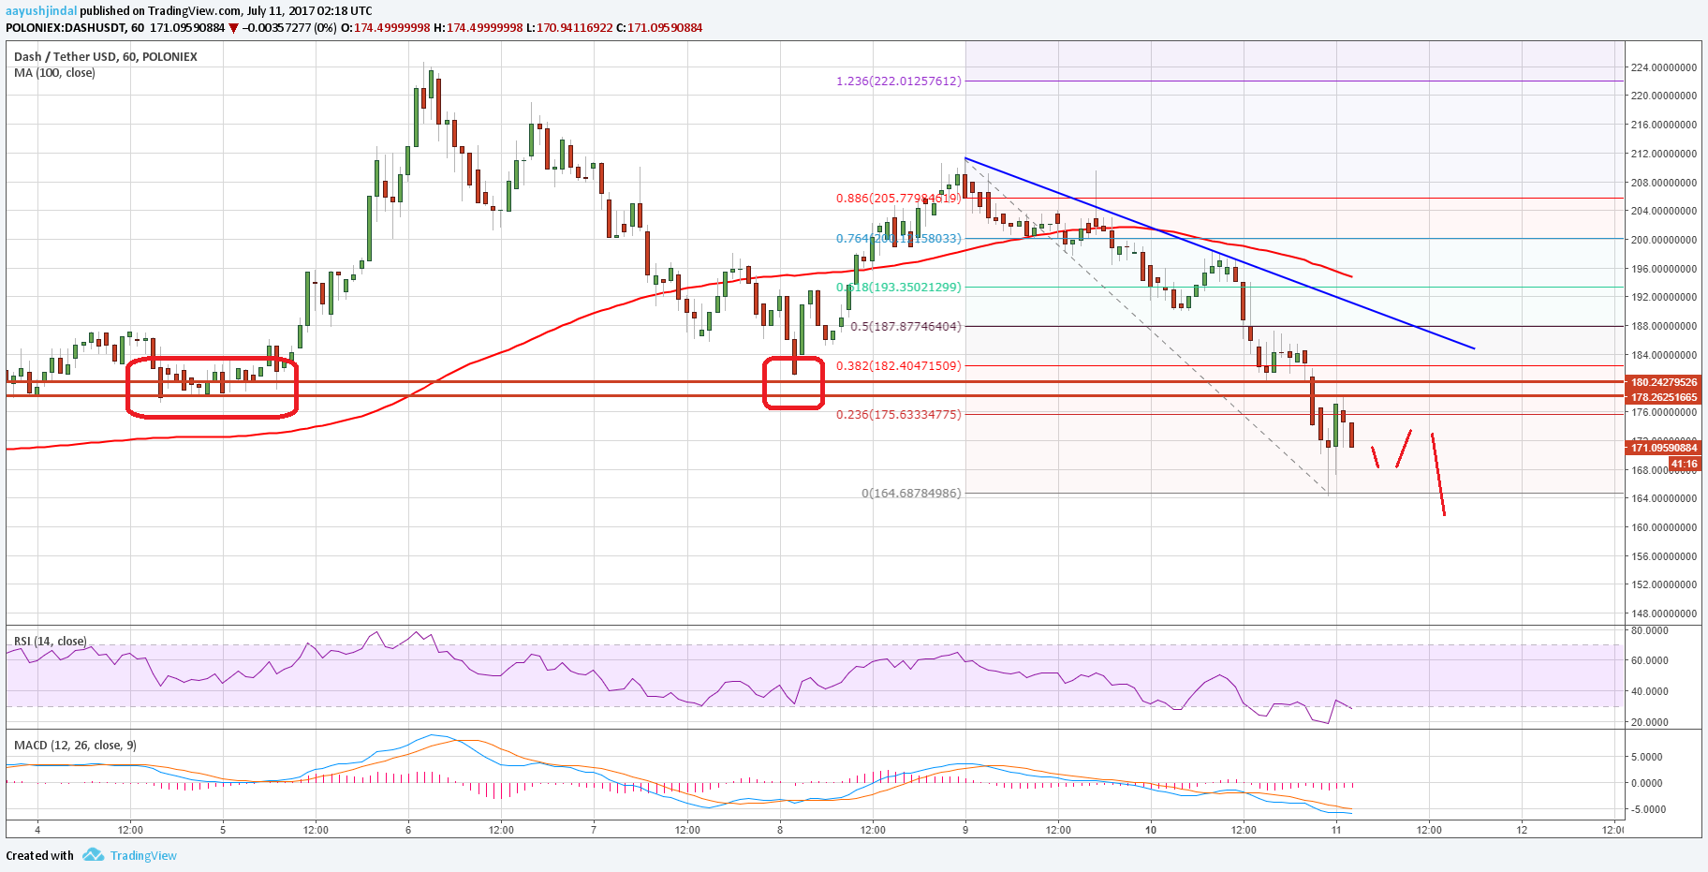1708x872 pixels.
Task: Click the MACD 5.0000 scale label
Action: click(x=1646, y=757)
